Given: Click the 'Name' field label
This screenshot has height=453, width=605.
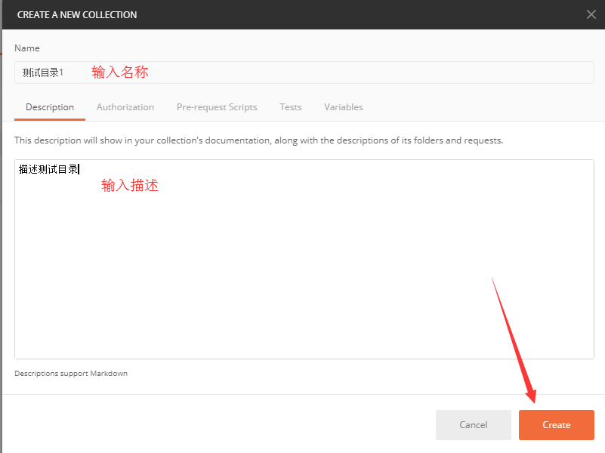Looking at the screenshot, I should coord(27,48).
